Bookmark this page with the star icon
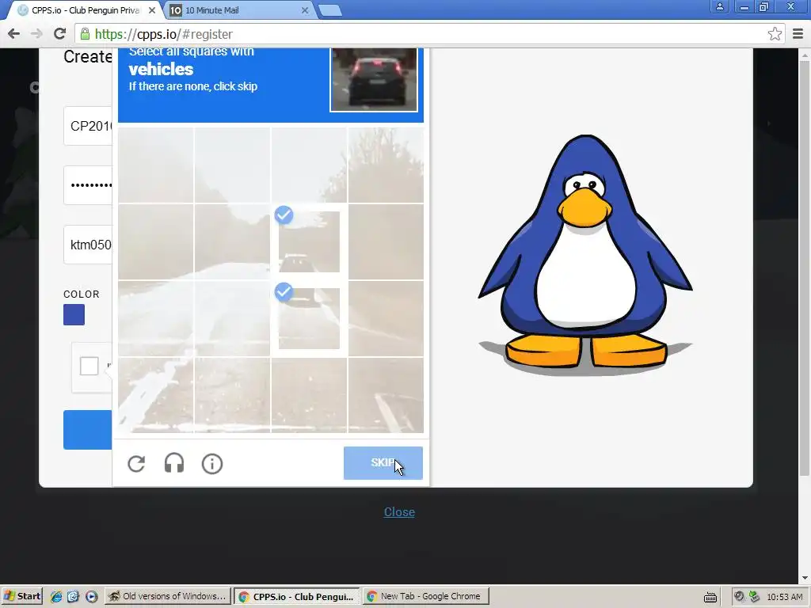Viewport: 811px width, 608px height. [775, 34]
